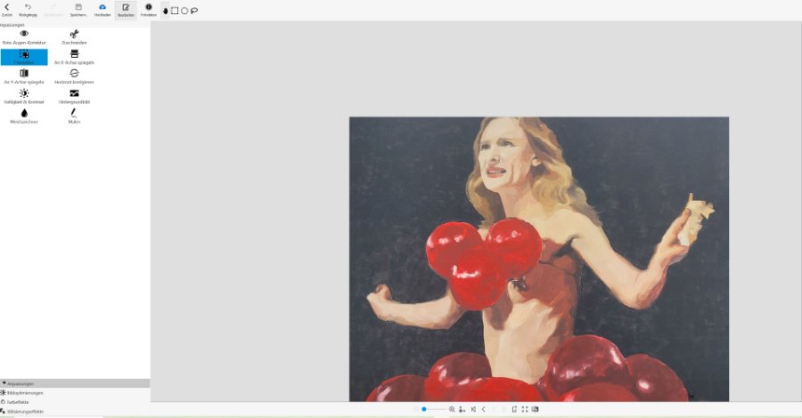Click the zoom slider handle

point(424,409)
